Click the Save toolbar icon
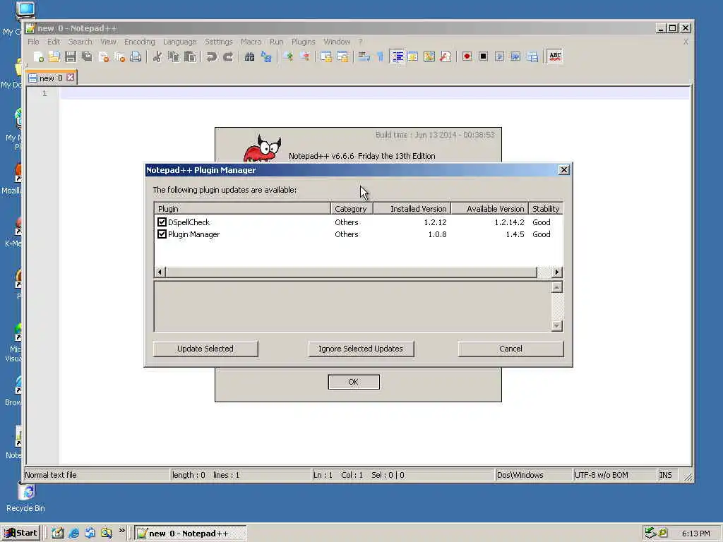Image resolution: width=723 pixels, height=542 pixels. click(71, 56)
